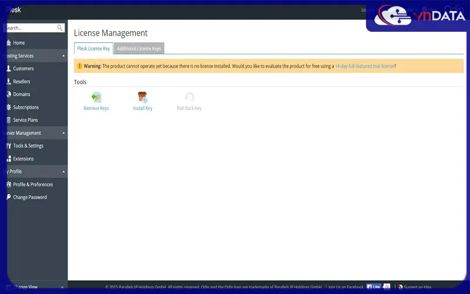Collapse the Hosting Services section

(x=63, y=56)
